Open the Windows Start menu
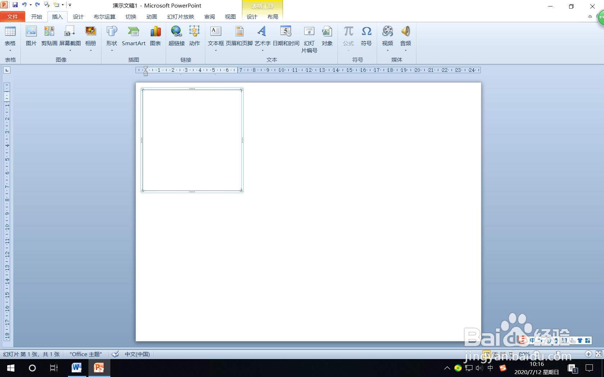Screen dimensions: 604x377 point(10,368)
